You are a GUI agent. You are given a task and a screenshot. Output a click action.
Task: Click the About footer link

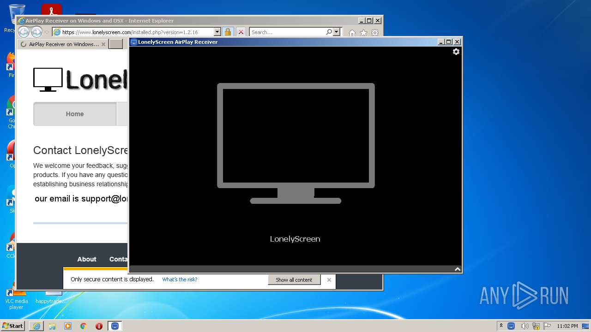point(87,259)
